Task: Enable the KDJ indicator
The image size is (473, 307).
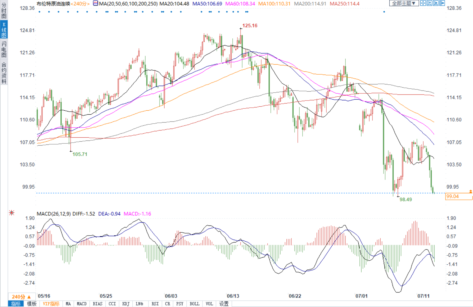Action: 126,304
